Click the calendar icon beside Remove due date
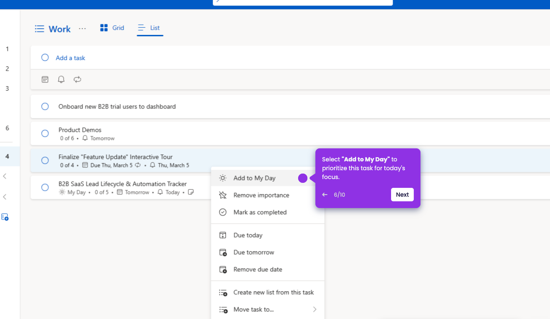Image resolution: width=550 pixels, height=319 pixels. [223, 269]
